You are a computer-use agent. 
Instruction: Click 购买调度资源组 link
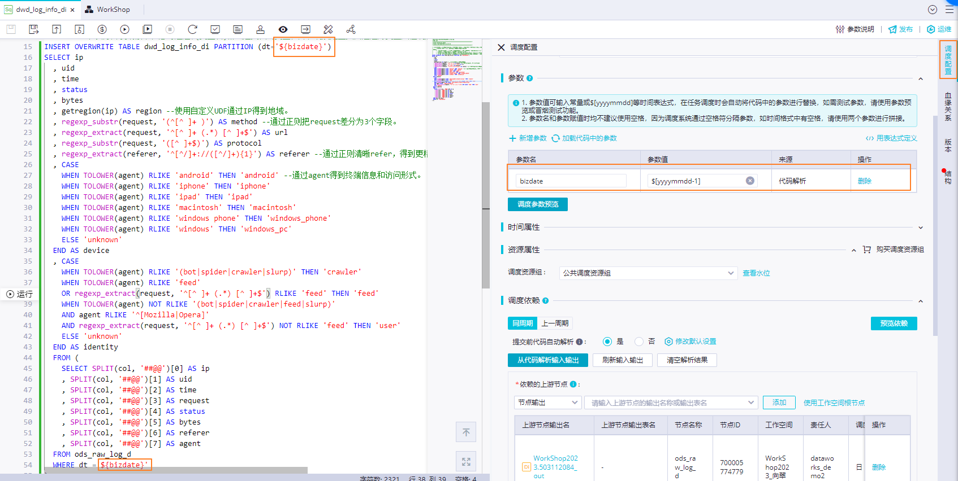894,250
